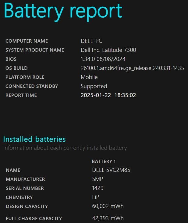Image resolution: width=188 pixels, height=223 pixels.
Task: Click the Supported connected standby value
Action: coord(94,86)
